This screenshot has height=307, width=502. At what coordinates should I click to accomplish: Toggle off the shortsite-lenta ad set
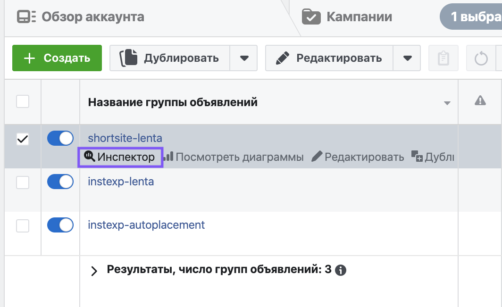click(60, 138)
